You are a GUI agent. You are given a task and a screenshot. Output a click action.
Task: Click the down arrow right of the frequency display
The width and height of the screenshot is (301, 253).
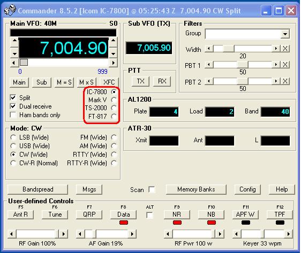point(113,53)
